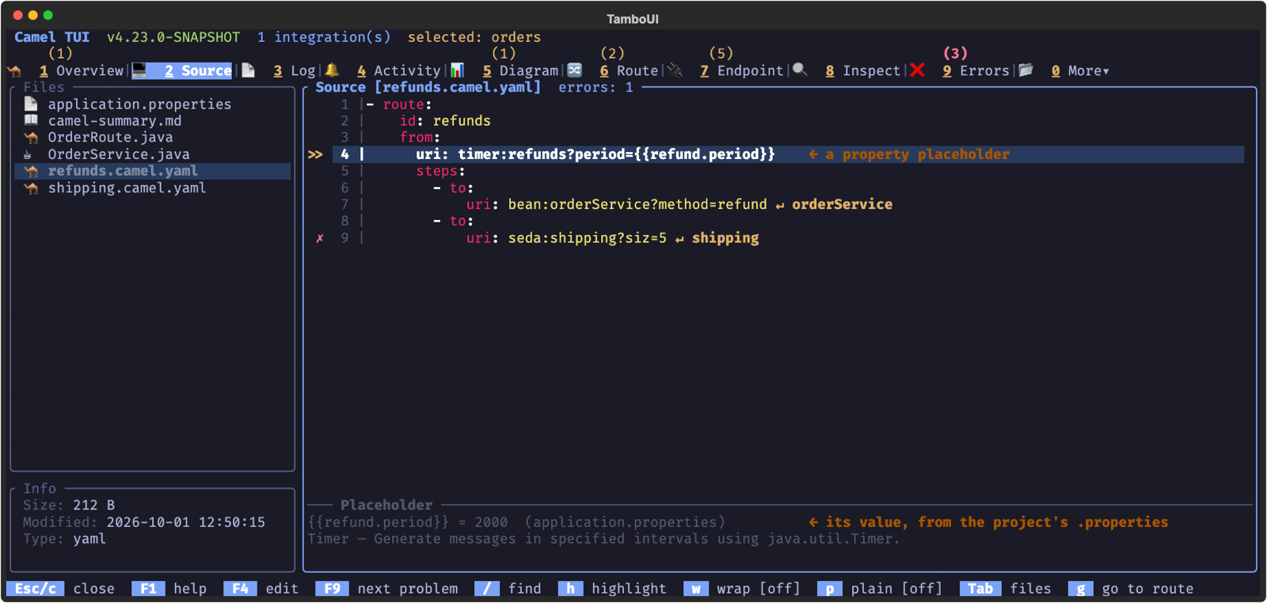Switch to the 1 Overview tab
The width and height of the screenshot is (1267, 603).
[82, 70]
